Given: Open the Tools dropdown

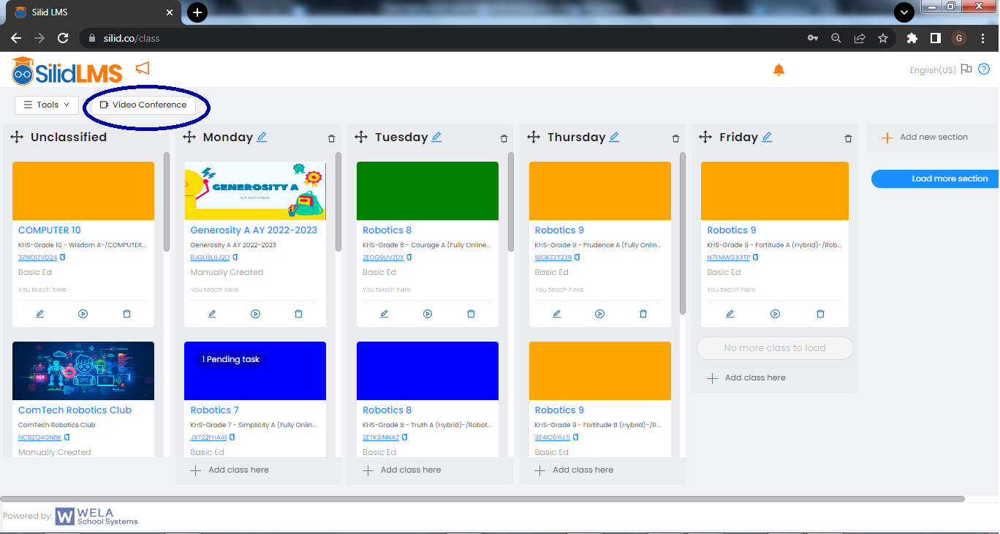Looking at the screenshot, I should click(46, 105).
